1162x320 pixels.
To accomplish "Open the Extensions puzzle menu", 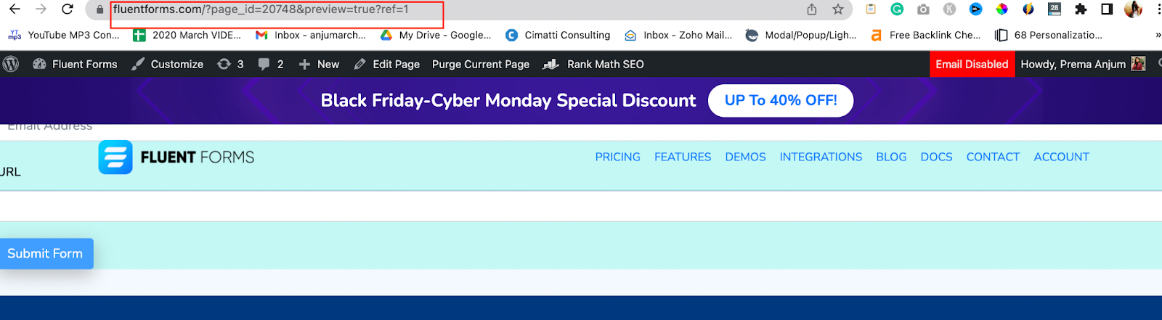I will click(x=1081, y=9).
